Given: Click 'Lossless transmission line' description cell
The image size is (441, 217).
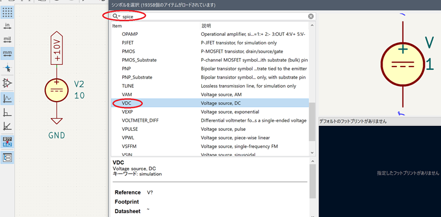Looking at the screenshot, I should 249,86.
